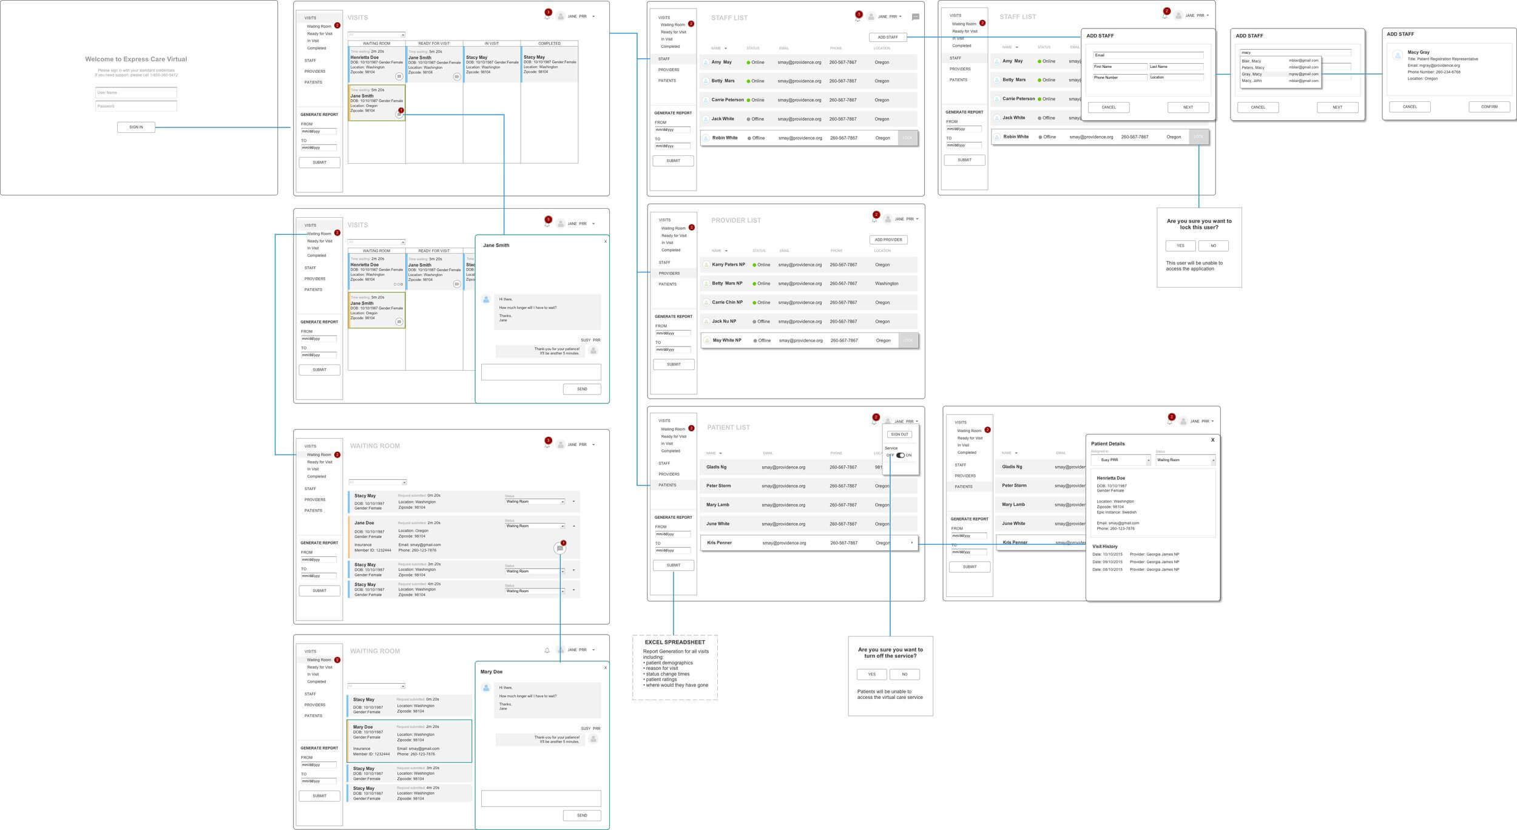This screenshot has width=1517, height=830.
Task: Select Ready for Visit in Provider List sidebar
Action: [x=674, y=235]
